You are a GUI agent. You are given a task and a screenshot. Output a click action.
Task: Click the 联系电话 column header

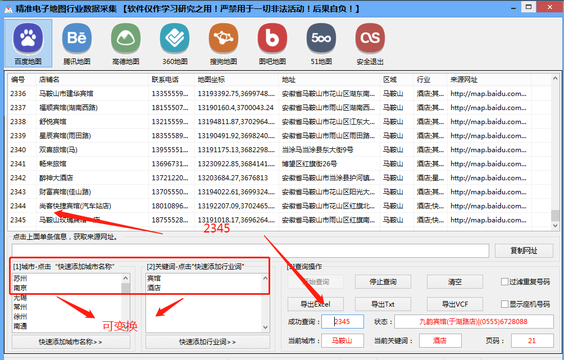pos(171,80)
